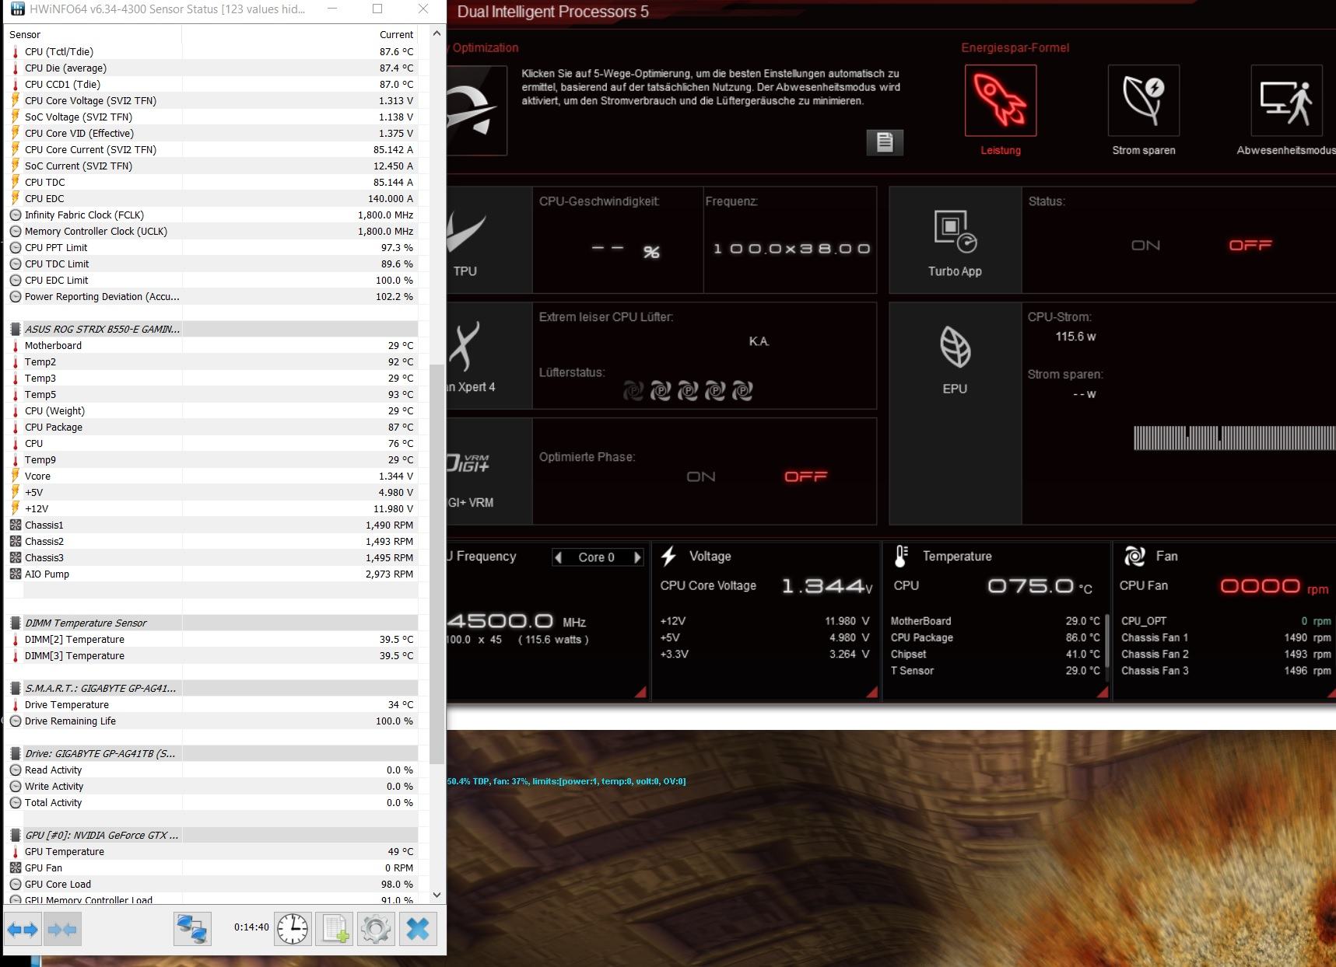Click the CPU Fan 0000 rpm readout

tap(1274, 586)
